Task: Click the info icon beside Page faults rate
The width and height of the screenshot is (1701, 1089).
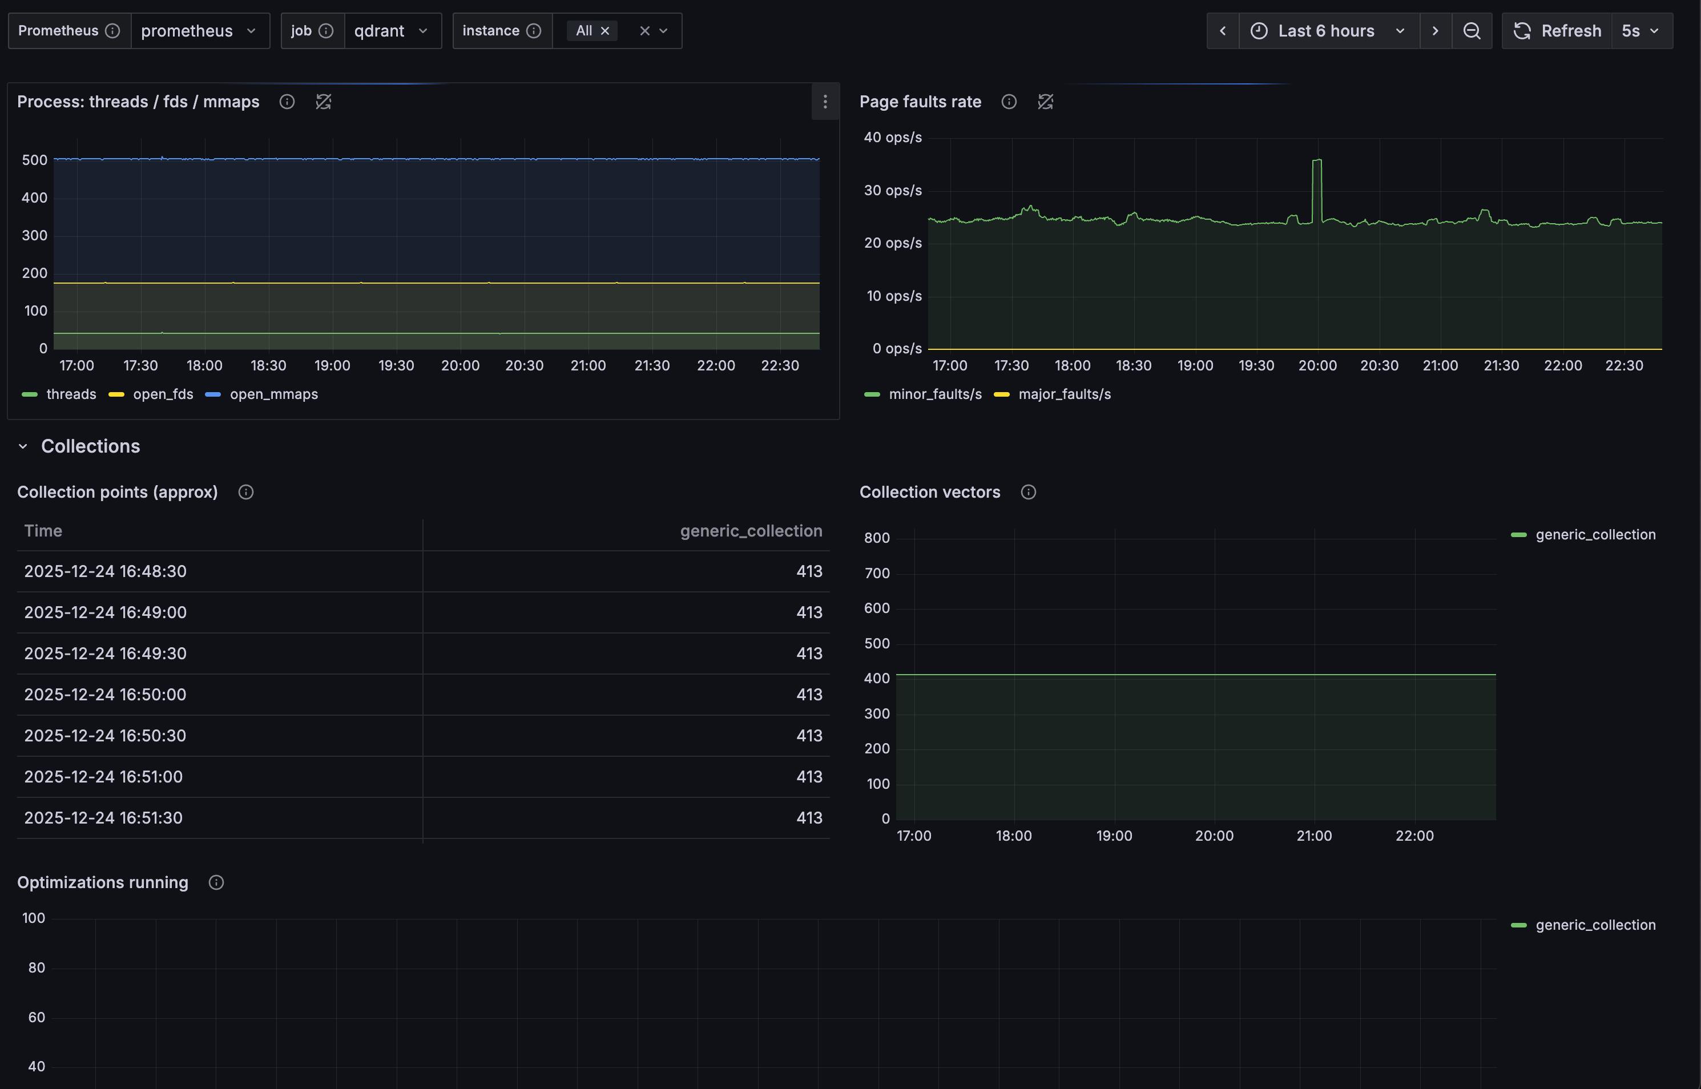Action: (x=1009, y=102)
